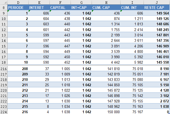The height and width of the screenshot is (114, 170).
Task: Select remaining capital cell 149 564
Action: pos(157,13)
